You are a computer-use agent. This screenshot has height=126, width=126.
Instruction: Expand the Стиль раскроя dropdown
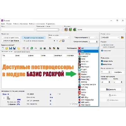click(x=59, y=37)
